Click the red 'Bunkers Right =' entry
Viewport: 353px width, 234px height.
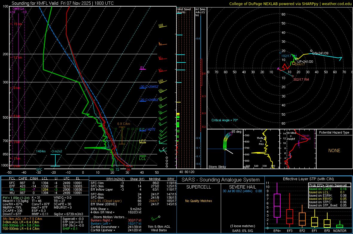(116, 221)
